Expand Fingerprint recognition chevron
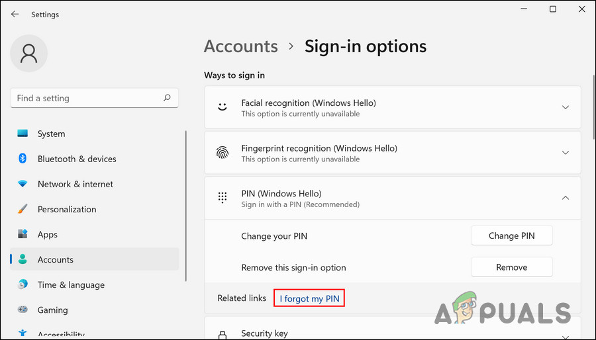The width and height of the screenshot is (596, 340). coord(566,153)
